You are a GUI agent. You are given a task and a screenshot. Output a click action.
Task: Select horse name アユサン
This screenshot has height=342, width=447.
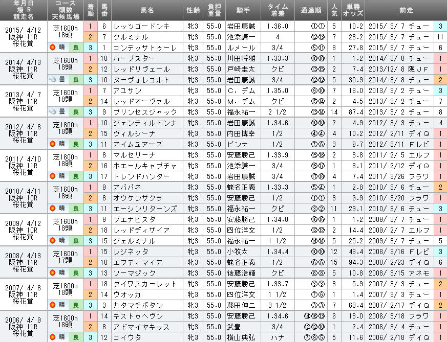127,91
